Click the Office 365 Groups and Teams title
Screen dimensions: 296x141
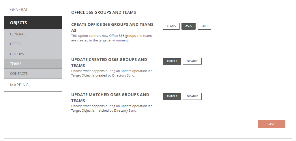[104, 12]
